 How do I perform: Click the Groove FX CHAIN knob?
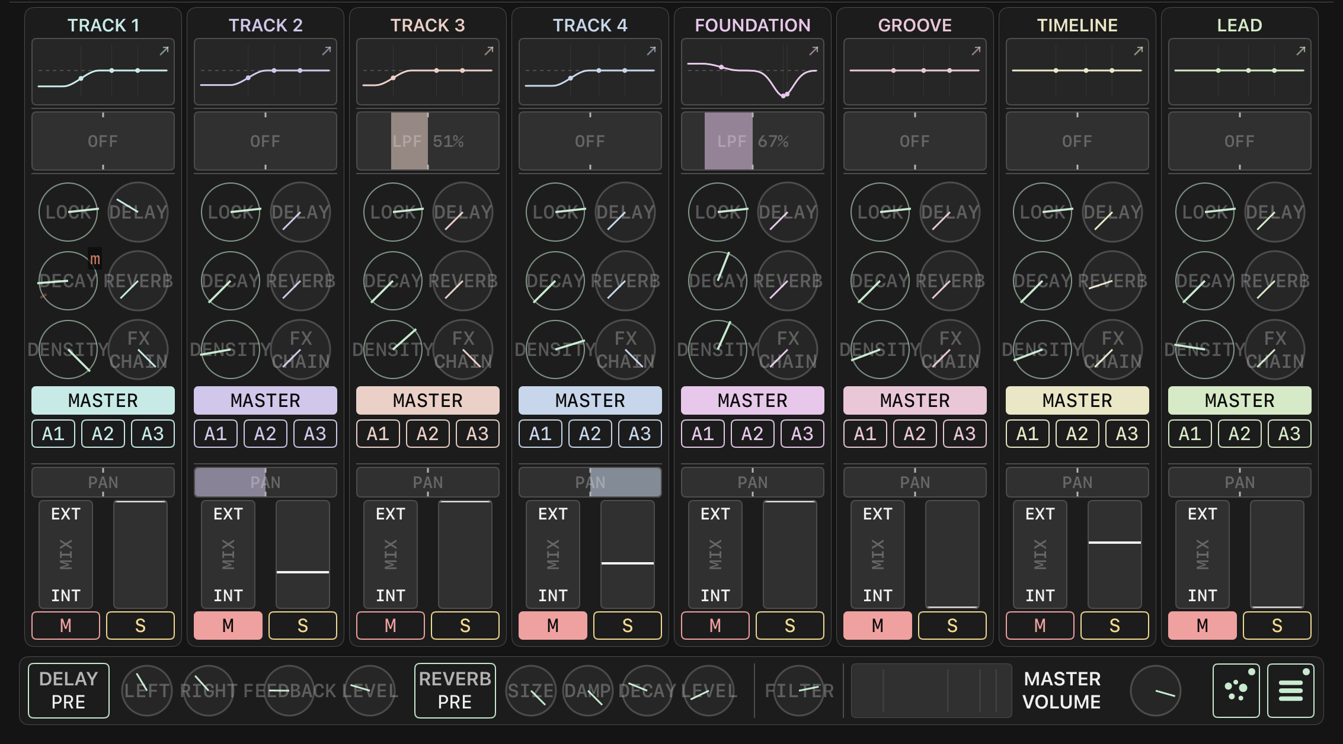pos(950,349)
